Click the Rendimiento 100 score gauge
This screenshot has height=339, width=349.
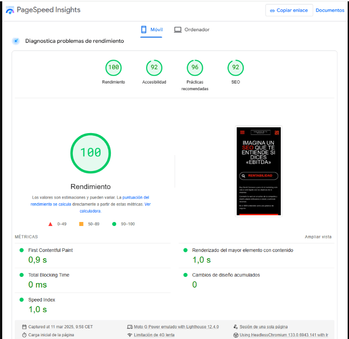point(114,67)
